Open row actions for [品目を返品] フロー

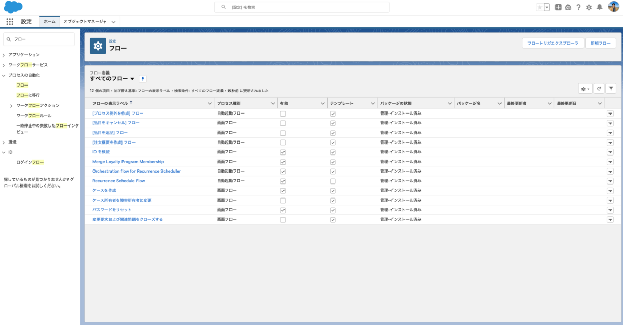(x=611, y=133)
